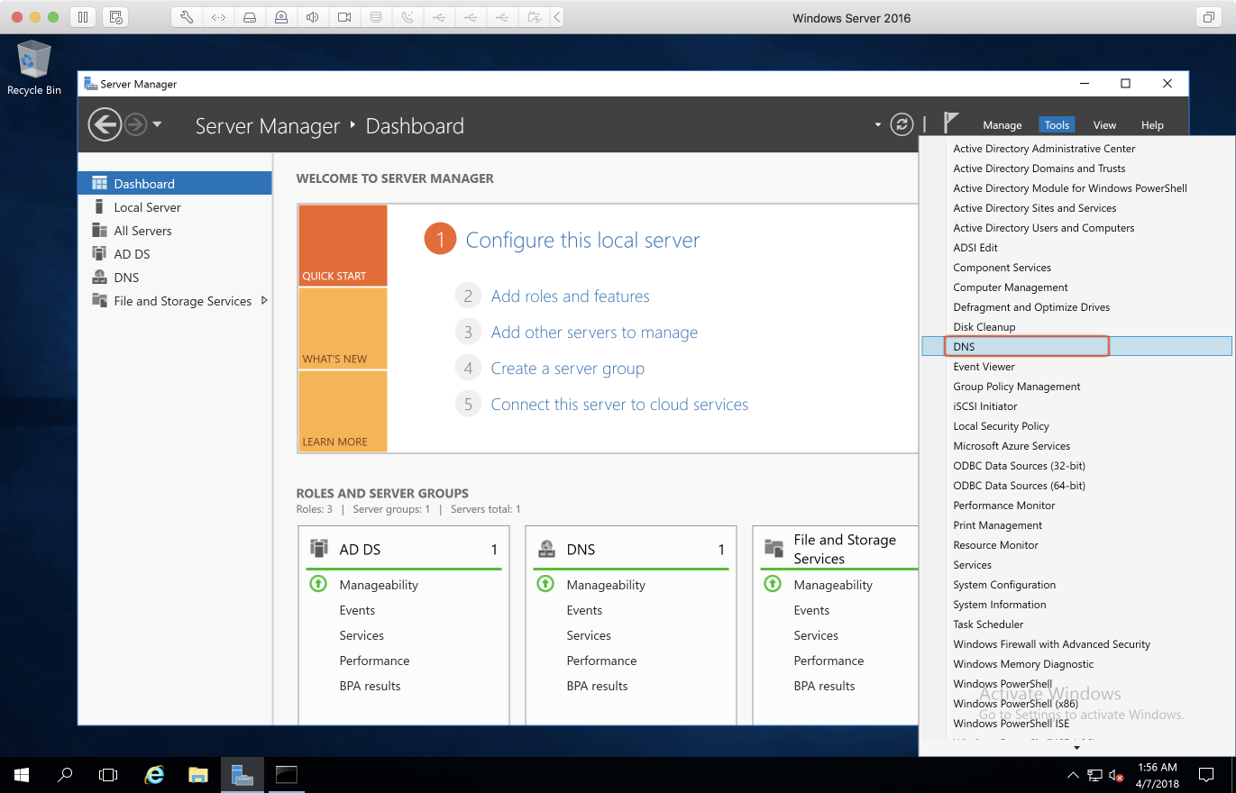
Task: Open Internet Explorer from the taskbar
Action: pyautogui.click(x=155, y=774)
